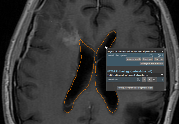
Task: Select Enlarged ventricular option
Action: (x=148, y=60)
